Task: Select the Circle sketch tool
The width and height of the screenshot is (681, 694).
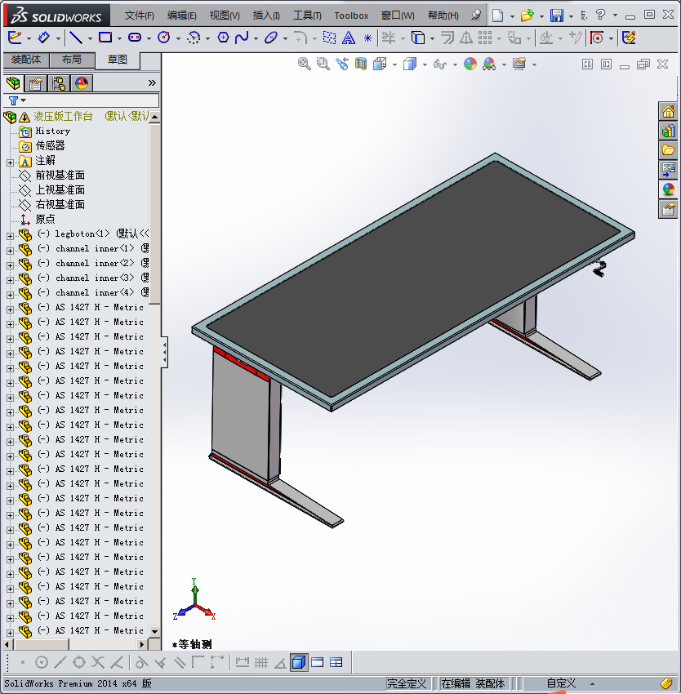Action: point(164,38)
